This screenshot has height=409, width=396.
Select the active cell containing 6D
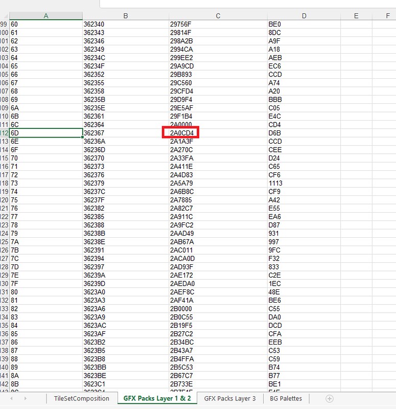click(45, 133)
